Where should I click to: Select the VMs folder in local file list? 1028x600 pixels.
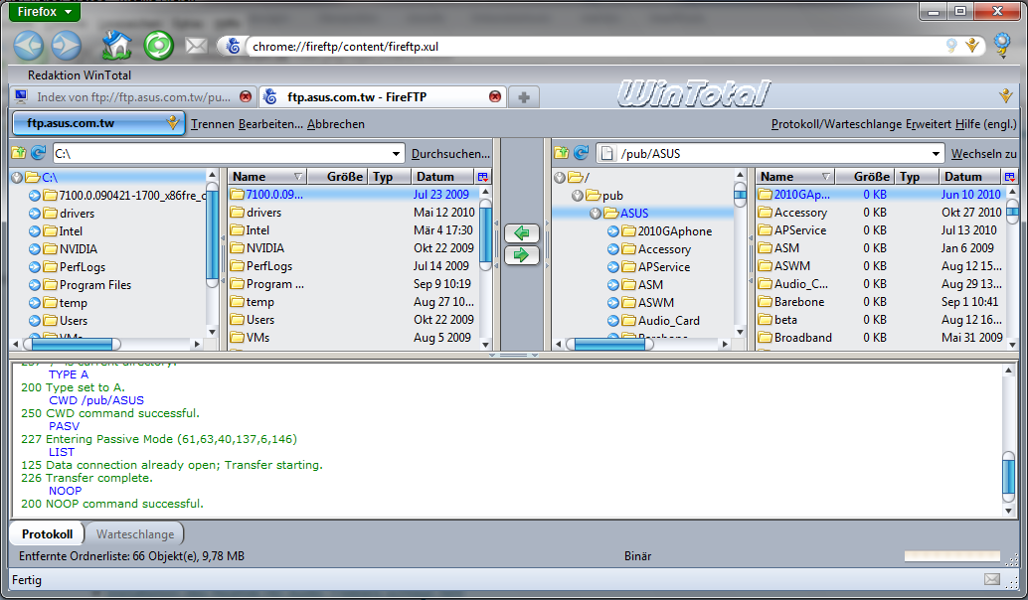point(257,338)
